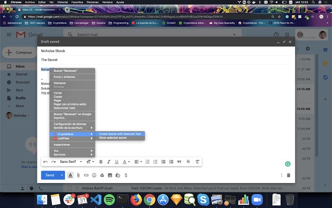Open Historial in the menu bar
Image resolution: width=332 pixels, height=208 pixels.
pyautogui.click(x=63, y=2)
